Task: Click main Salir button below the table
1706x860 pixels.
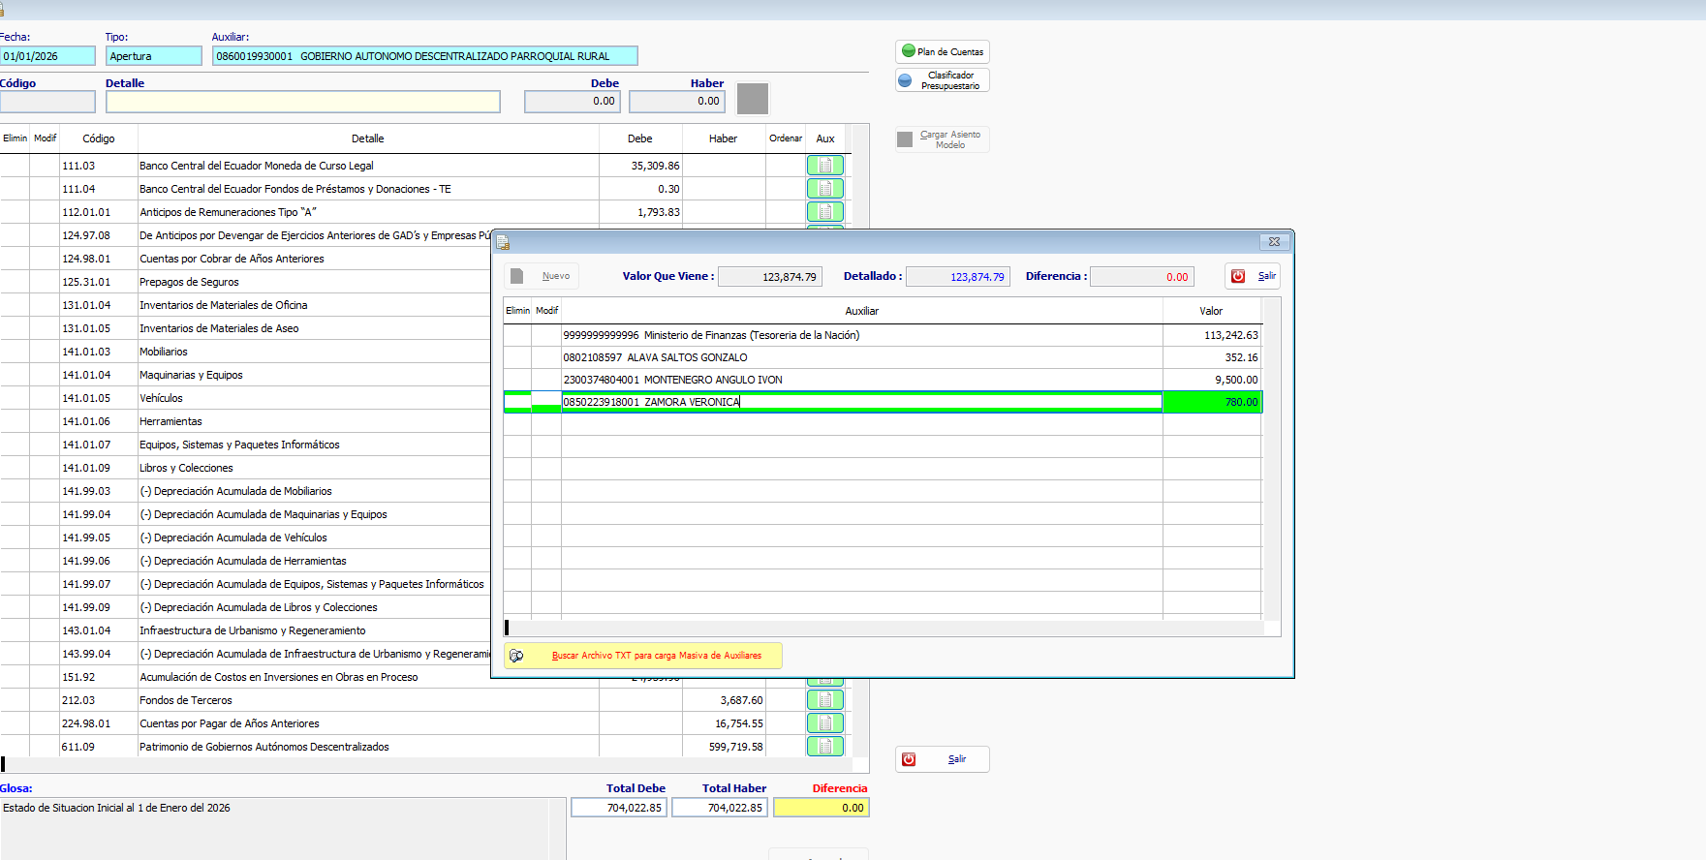Action: pyautogui.click(x=942, y=759)
